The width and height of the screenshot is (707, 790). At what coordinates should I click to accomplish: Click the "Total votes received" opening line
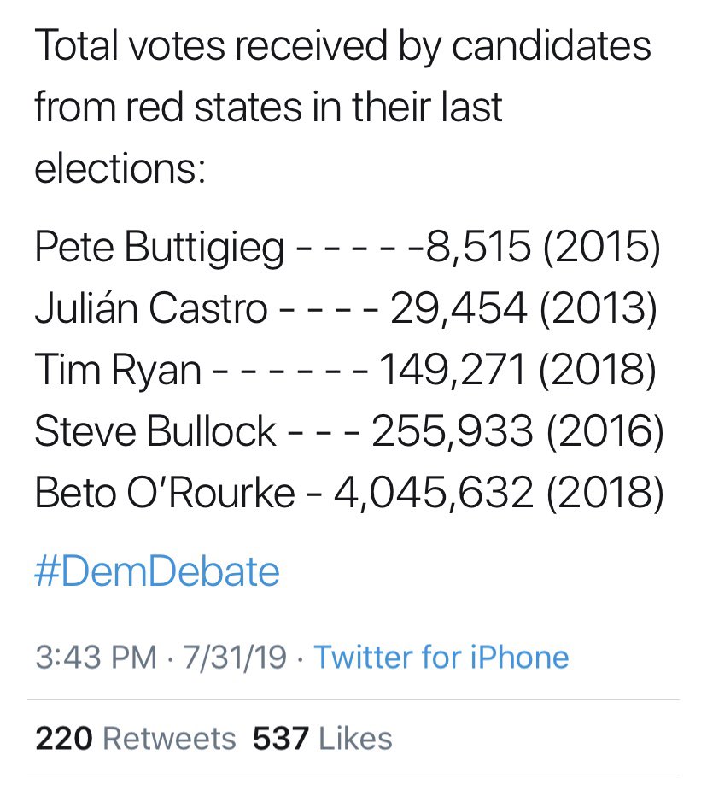342,47
